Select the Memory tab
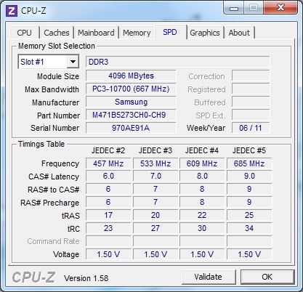Image resolution: width=303 pixels, height=292 pixels. (x=137, y=33)
